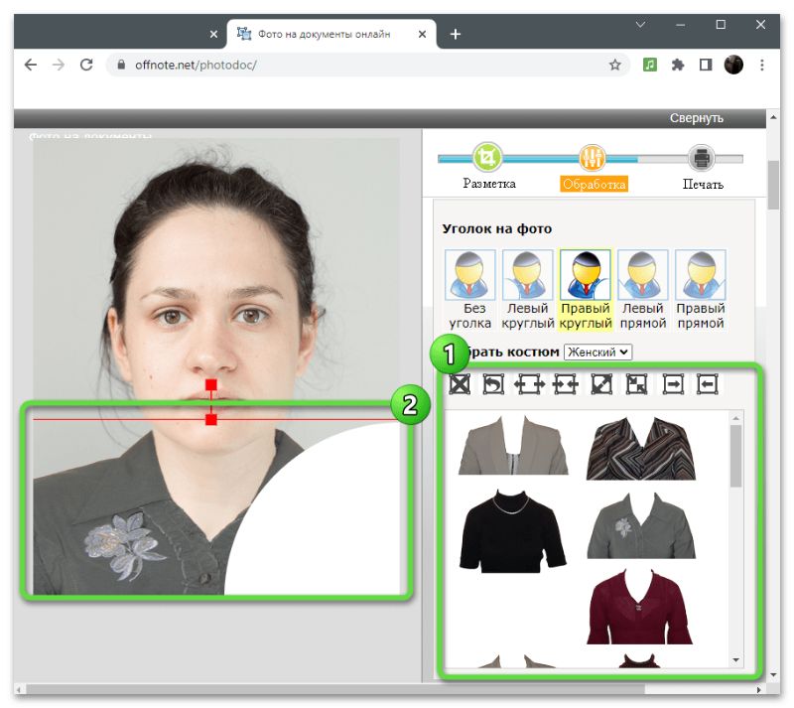Click the 'Свернуть' button

[696, 117]
